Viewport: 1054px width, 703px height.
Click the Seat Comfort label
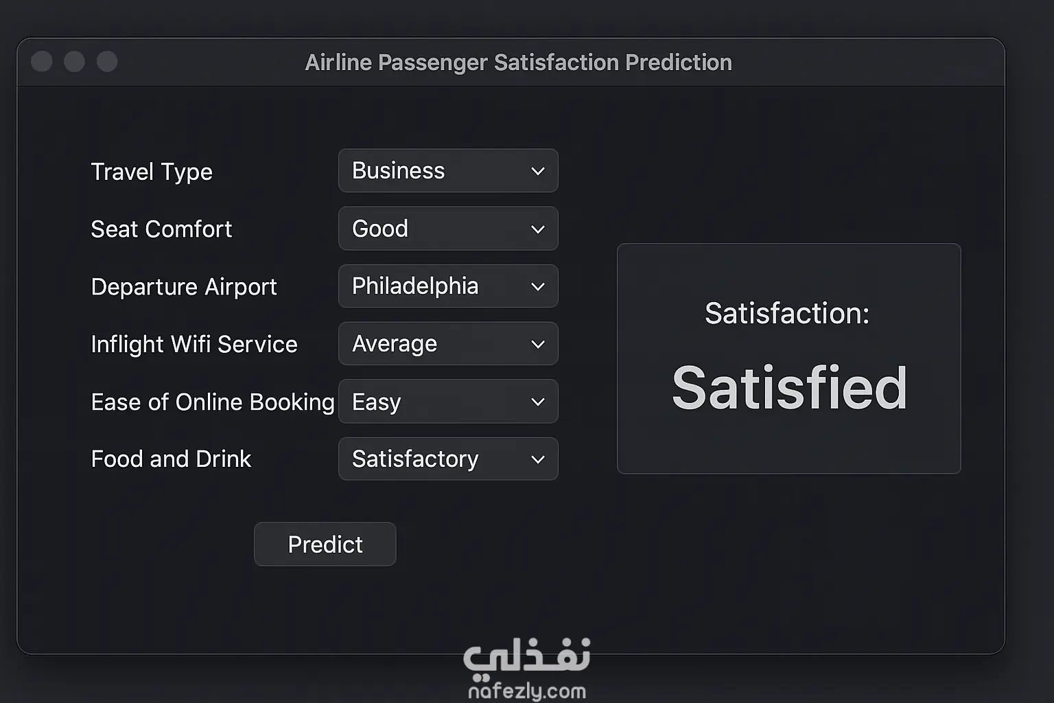161,229
